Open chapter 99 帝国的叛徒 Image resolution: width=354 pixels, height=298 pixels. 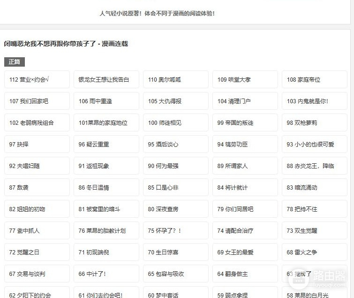(245, 122)
